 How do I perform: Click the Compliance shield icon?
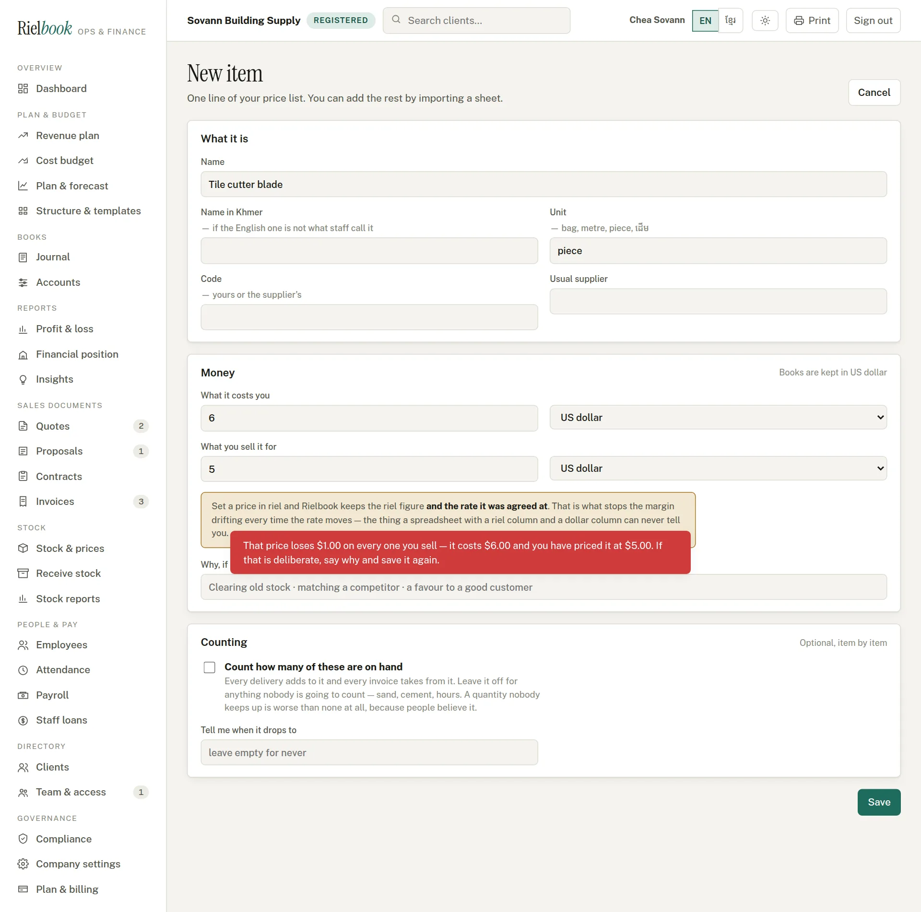click(x=23, y=839)
